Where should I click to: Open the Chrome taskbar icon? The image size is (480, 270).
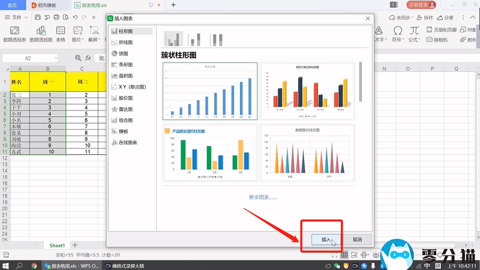(x=34, y=266)
